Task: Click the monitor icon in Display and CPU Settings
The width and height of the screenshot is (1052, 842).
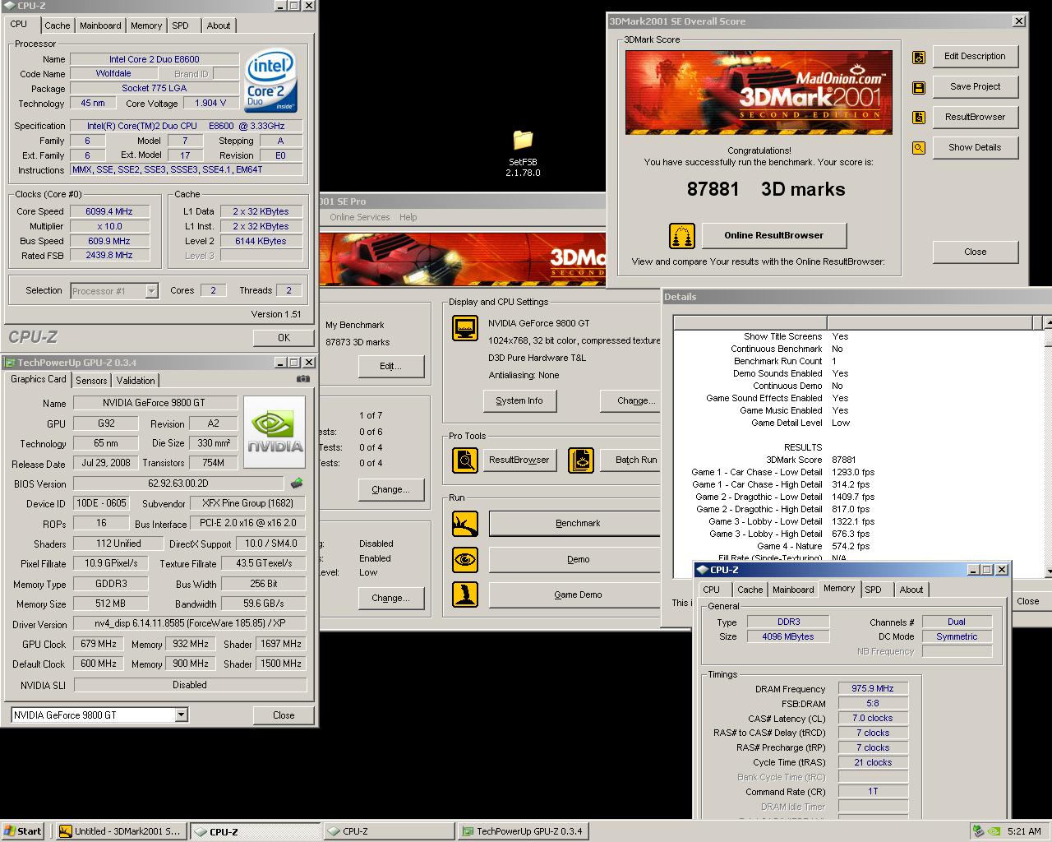Action: coord(465,327)
